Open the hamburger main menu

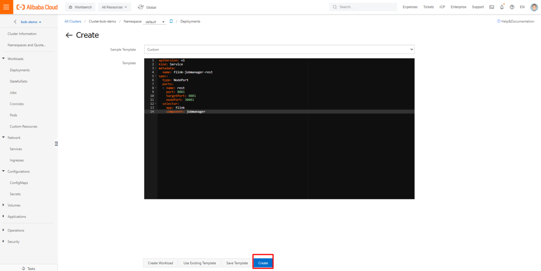6,7
